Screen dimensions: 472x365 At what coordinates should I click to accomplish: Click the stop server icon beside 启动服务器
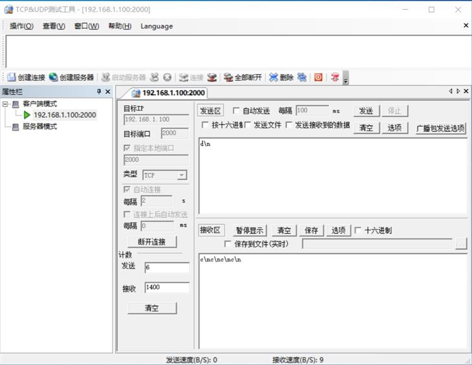pos(155,78)
